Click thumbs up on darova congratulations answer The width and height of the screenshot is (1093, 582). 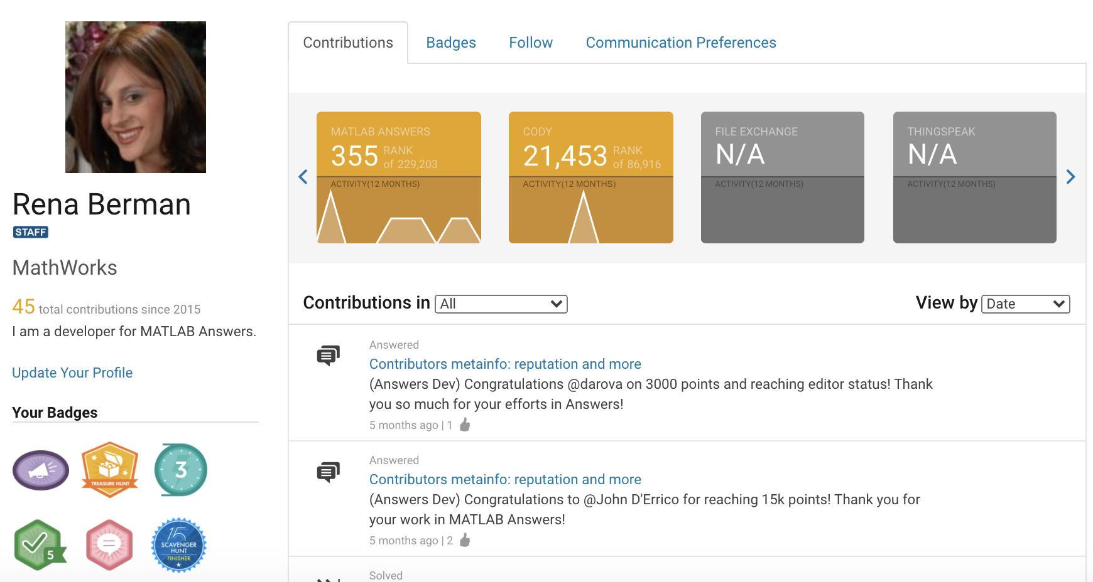coord(465,425)
